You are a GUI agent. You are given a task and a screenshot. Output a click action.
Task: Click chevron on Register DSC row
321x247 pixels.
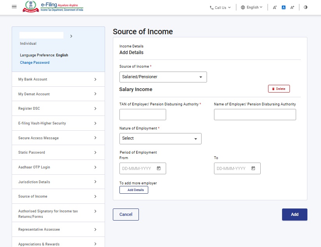click(x=95, y=109)
